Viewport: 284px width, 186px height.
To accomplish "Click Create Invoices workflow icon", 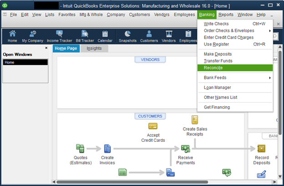I will click(x=107, y=149).
